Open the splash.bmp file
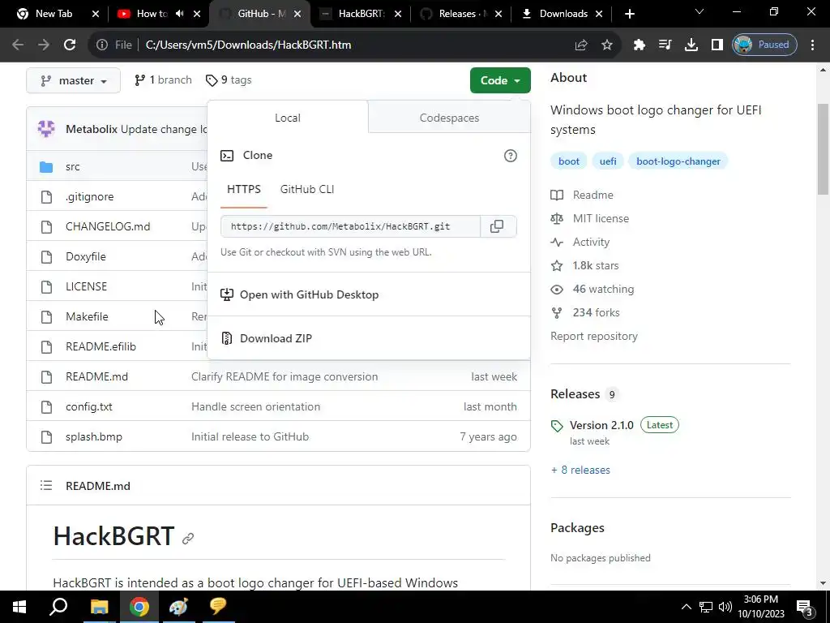The height and width of the screenshot is (623, 830). (94, 436)
